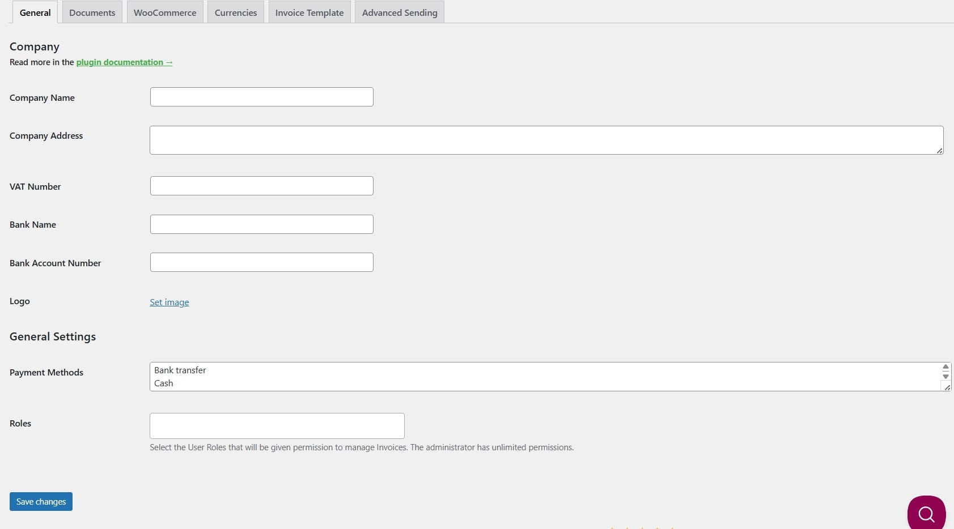This screenshot has height=529, width=954.
Task: Switch to the Advanced Sending tab
Action: (x=399, y=12)
